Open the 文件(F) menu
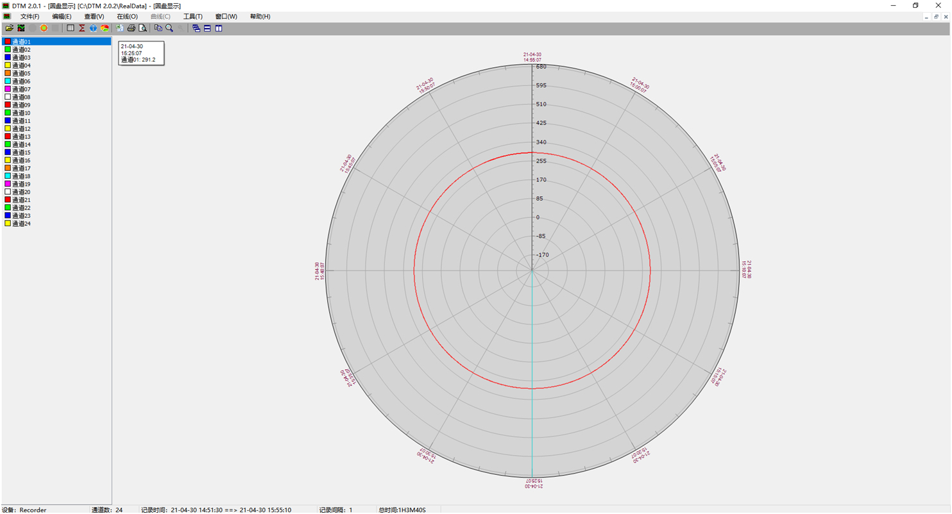This screenshot has width=952, height=514. tap(30, 17)
